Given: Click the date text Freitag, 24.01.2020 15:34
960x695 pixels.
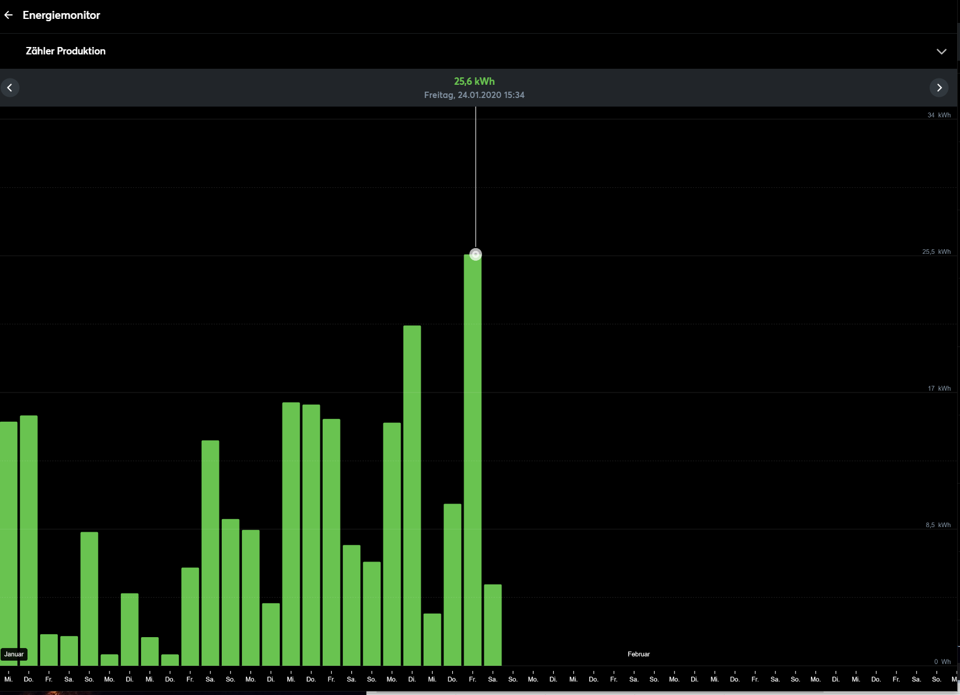Looking at the screenshot, I should click(x=474, y=95).
